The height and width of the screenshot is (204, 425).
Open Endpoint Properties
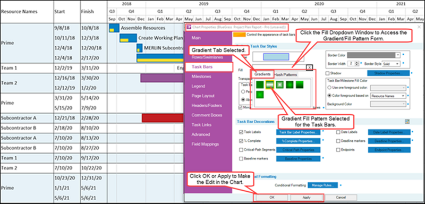click(x=389, y=149)
